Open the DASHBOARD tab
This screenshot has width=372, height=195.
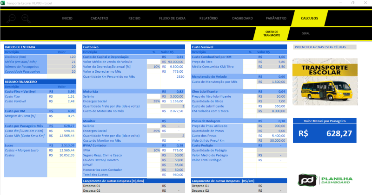pos(242,18)
